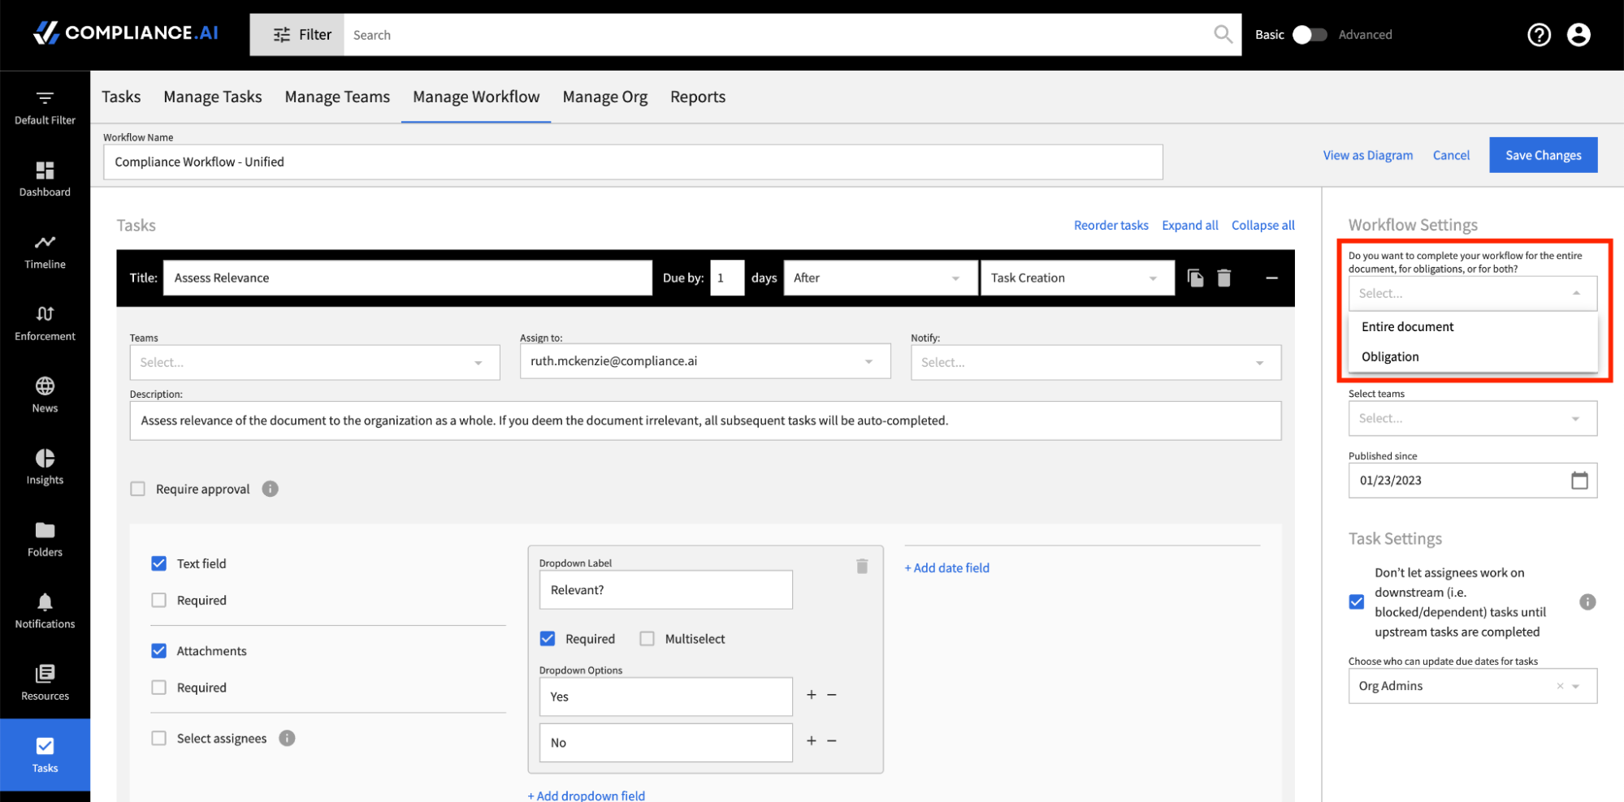Viewport: 1624px width, 802px height.
Task: Check Required under Attachments
Action: tap(159, 688)
